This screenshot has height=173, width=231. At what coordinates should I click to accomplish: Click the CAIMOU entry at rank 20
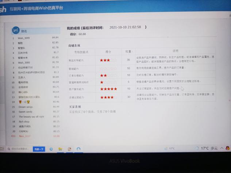pyautogui.click(x=24, y=131)
